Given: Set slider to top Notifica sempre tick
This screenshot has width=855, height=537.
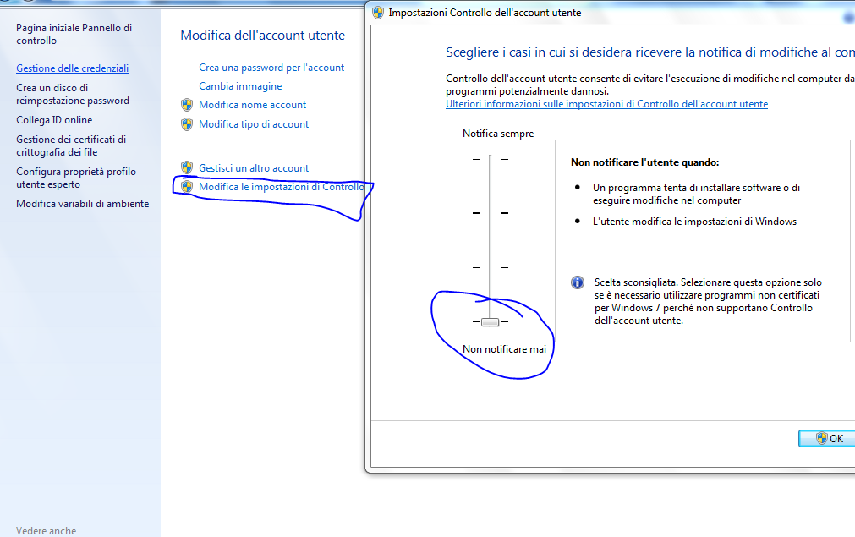Looking at the screenshot, I should (x=491, y=159).
